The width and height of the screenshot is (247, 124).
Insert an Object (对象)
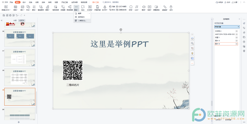[112, 7]
